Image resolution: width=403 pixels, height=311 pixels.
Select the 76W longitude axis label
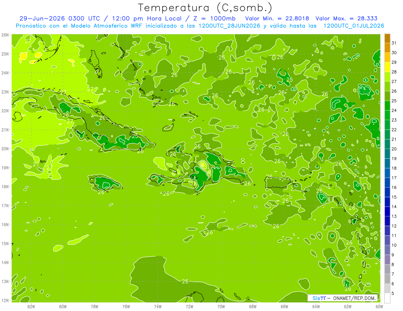[x=126, y=306]
